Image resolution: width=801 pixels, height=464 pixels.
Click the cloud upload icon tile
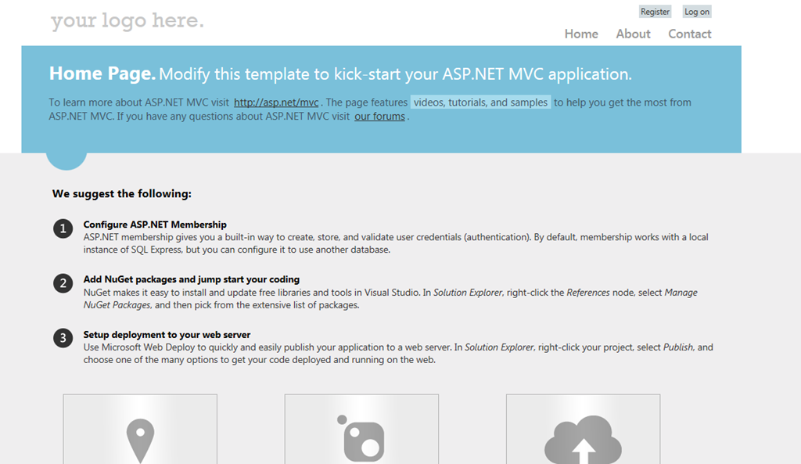point(583,429)
